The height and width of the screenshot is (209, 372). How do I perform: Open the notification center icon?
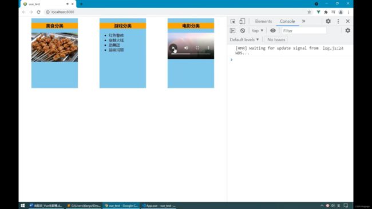click(x=346, y=206)
